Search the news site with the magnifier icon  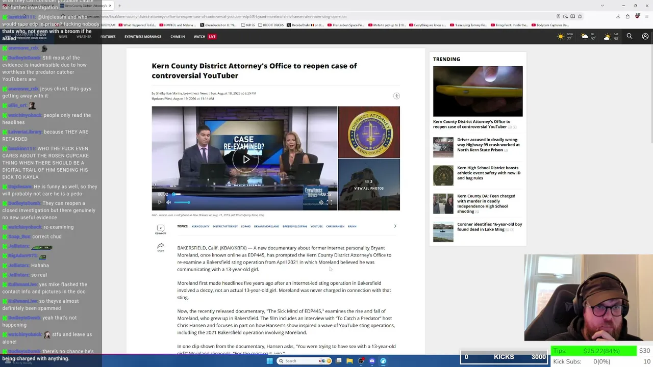[x=630, y=36]
